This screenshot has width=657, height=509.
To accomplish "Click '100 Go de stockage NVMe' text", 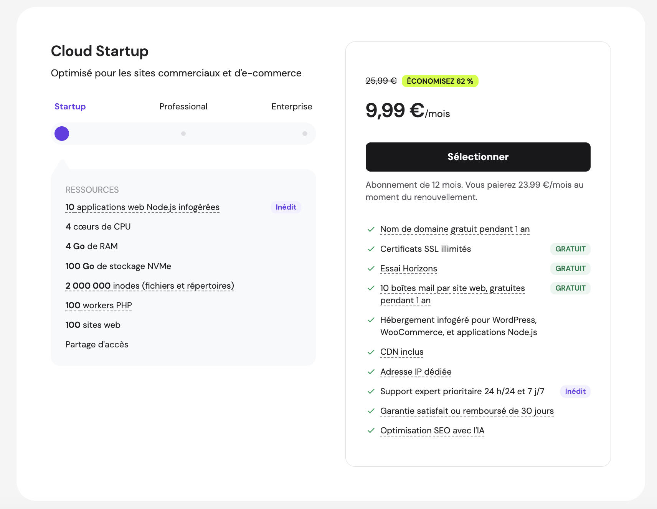I will coord(118,266).
